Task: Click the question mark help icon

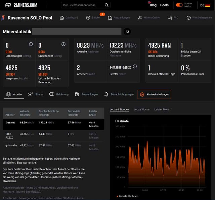Action: (x=188, y=18)
